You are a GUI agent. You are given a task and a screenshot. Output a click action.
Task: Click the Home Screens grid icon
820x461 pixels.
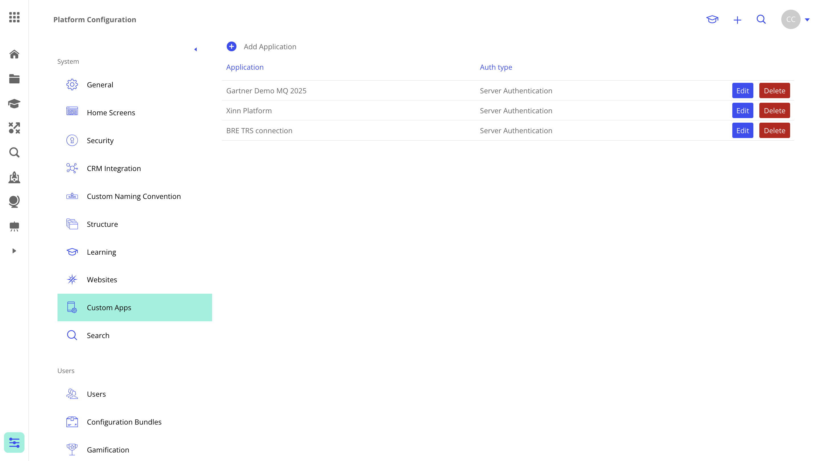[72, 111]
